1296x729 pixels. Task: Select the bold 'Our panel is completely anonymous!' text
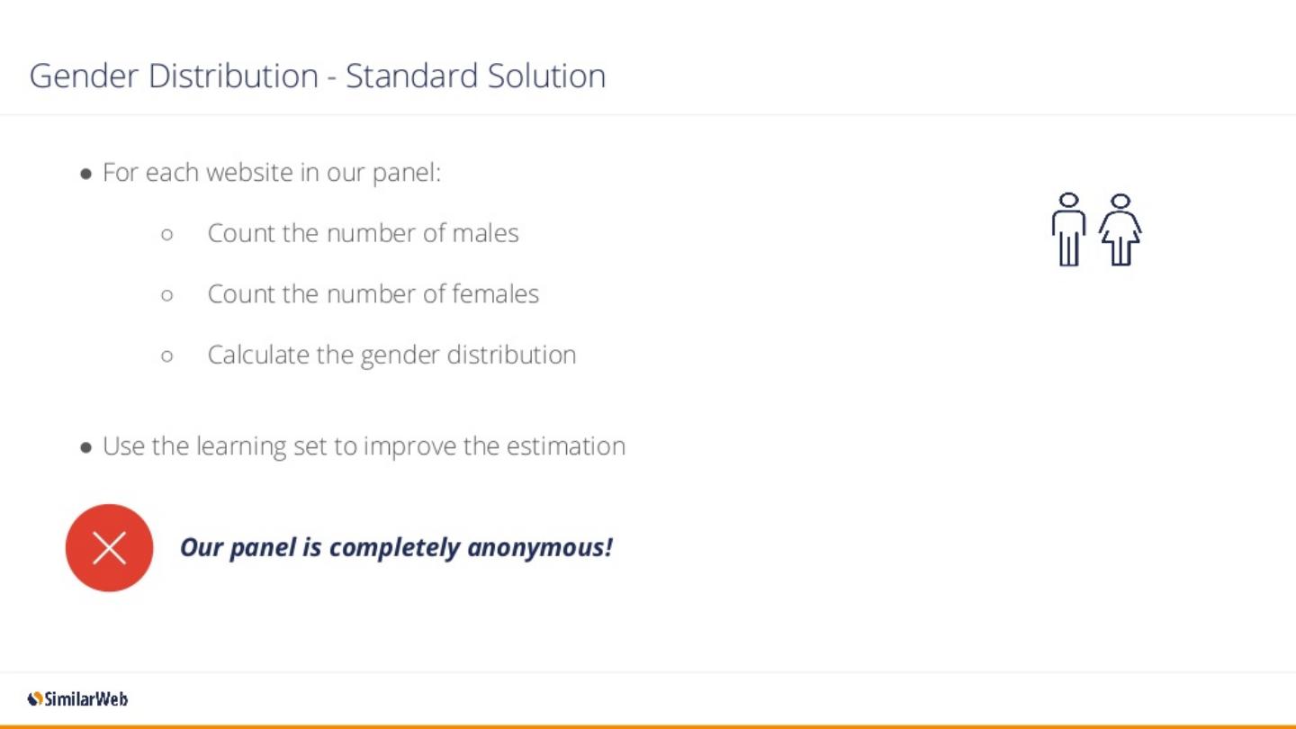pyautogui.click(x=396, y=547)
